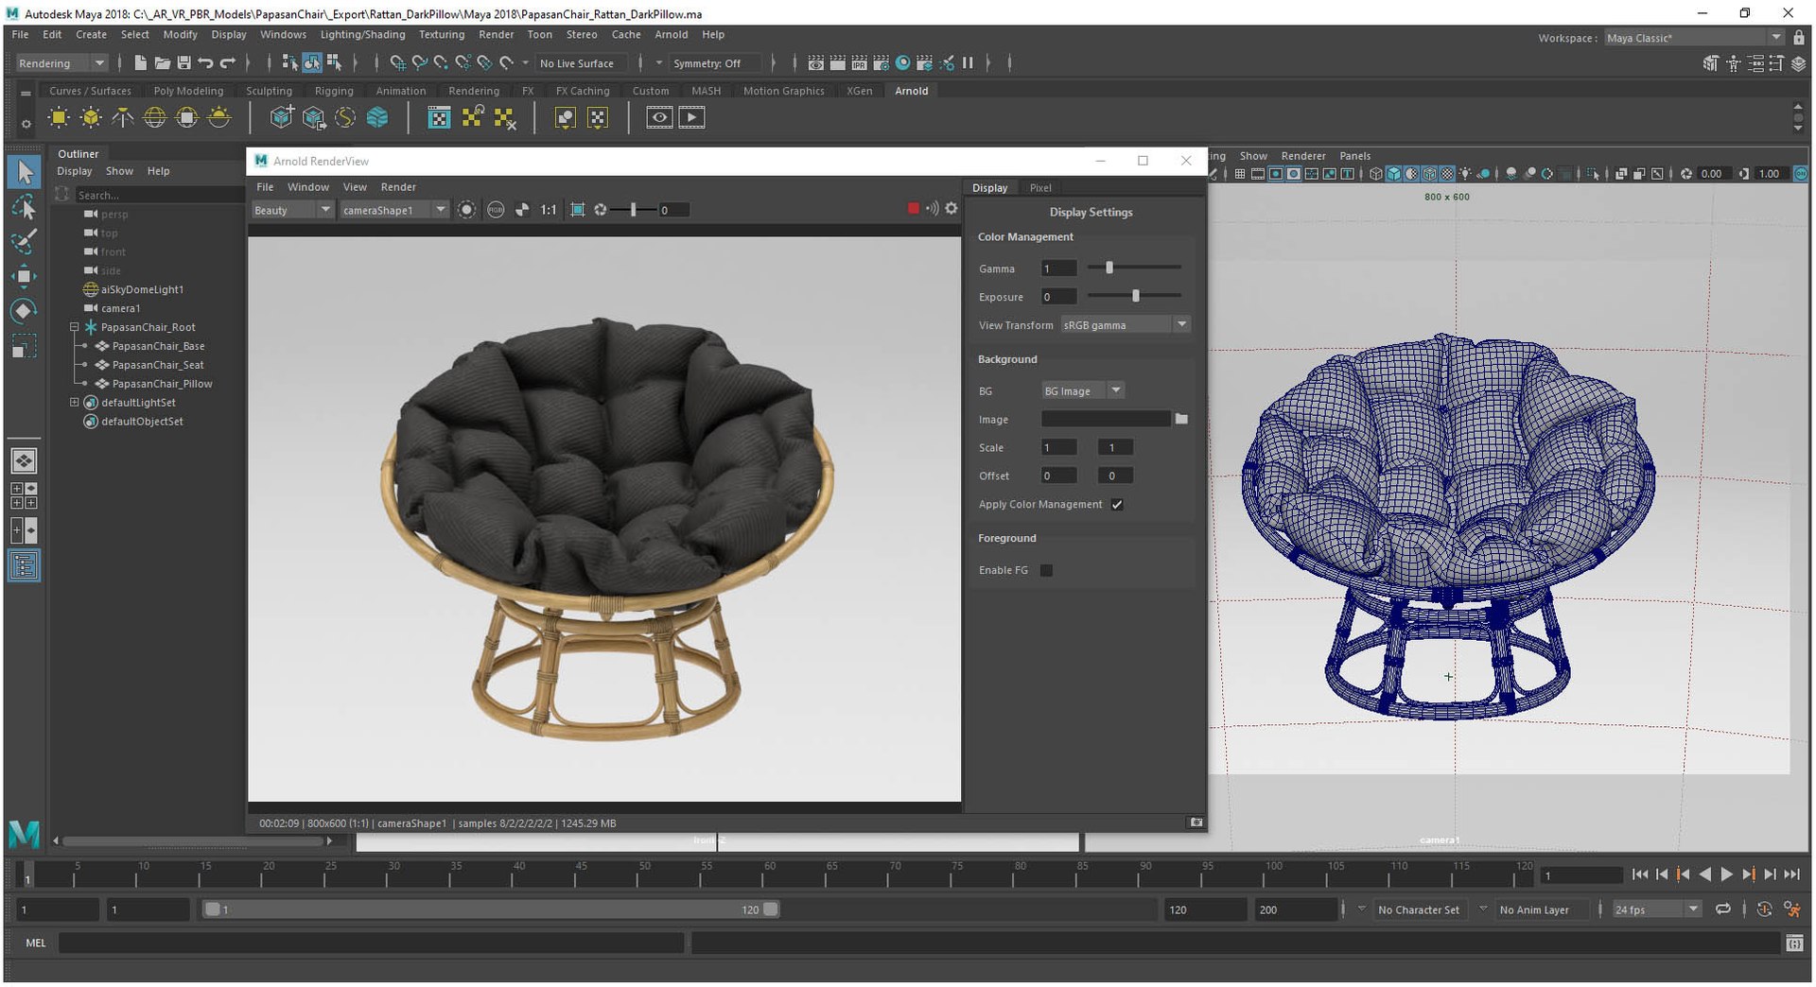Image resolution: width=1816 pixels, height=987 pixels.
Task: Collapse the PapasanChair_Root tree node
Action: coord(75,327)
